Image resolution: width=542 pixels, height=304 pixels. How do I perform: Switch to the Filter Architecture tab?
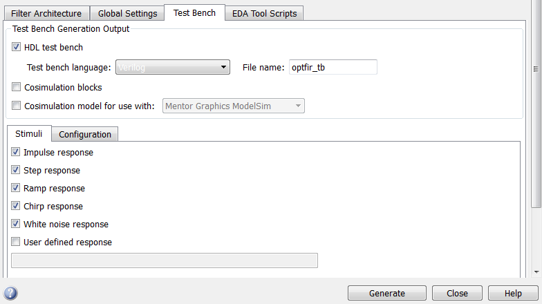[x=46, y=13]
